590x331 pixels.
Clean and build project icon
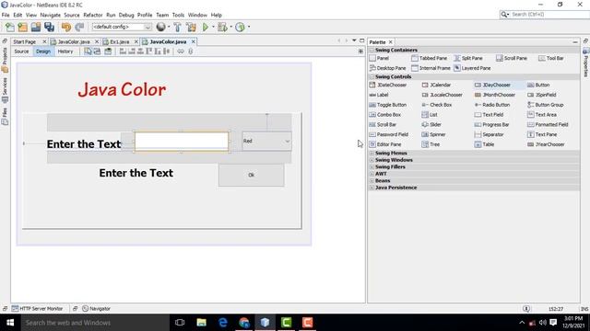coord(191,27)
